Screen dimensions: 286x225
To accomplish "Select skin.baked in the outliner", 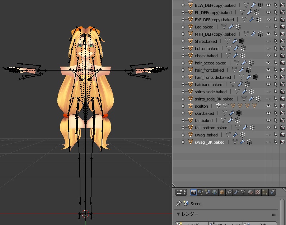I will tap(204, 113).
